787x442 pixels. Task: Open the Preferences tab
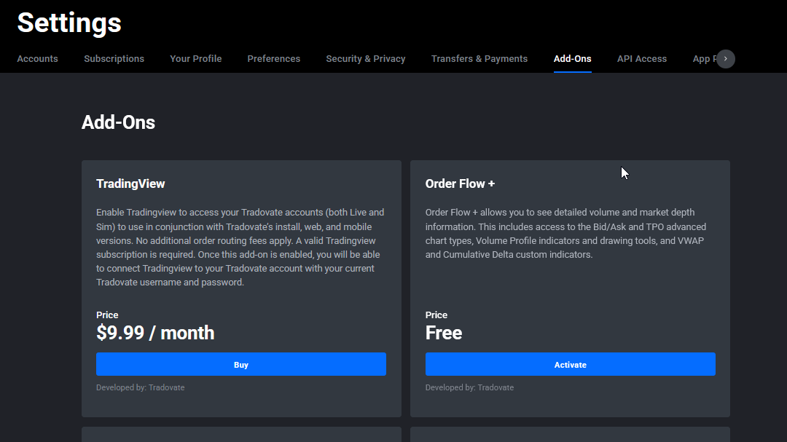click(273, 59)
